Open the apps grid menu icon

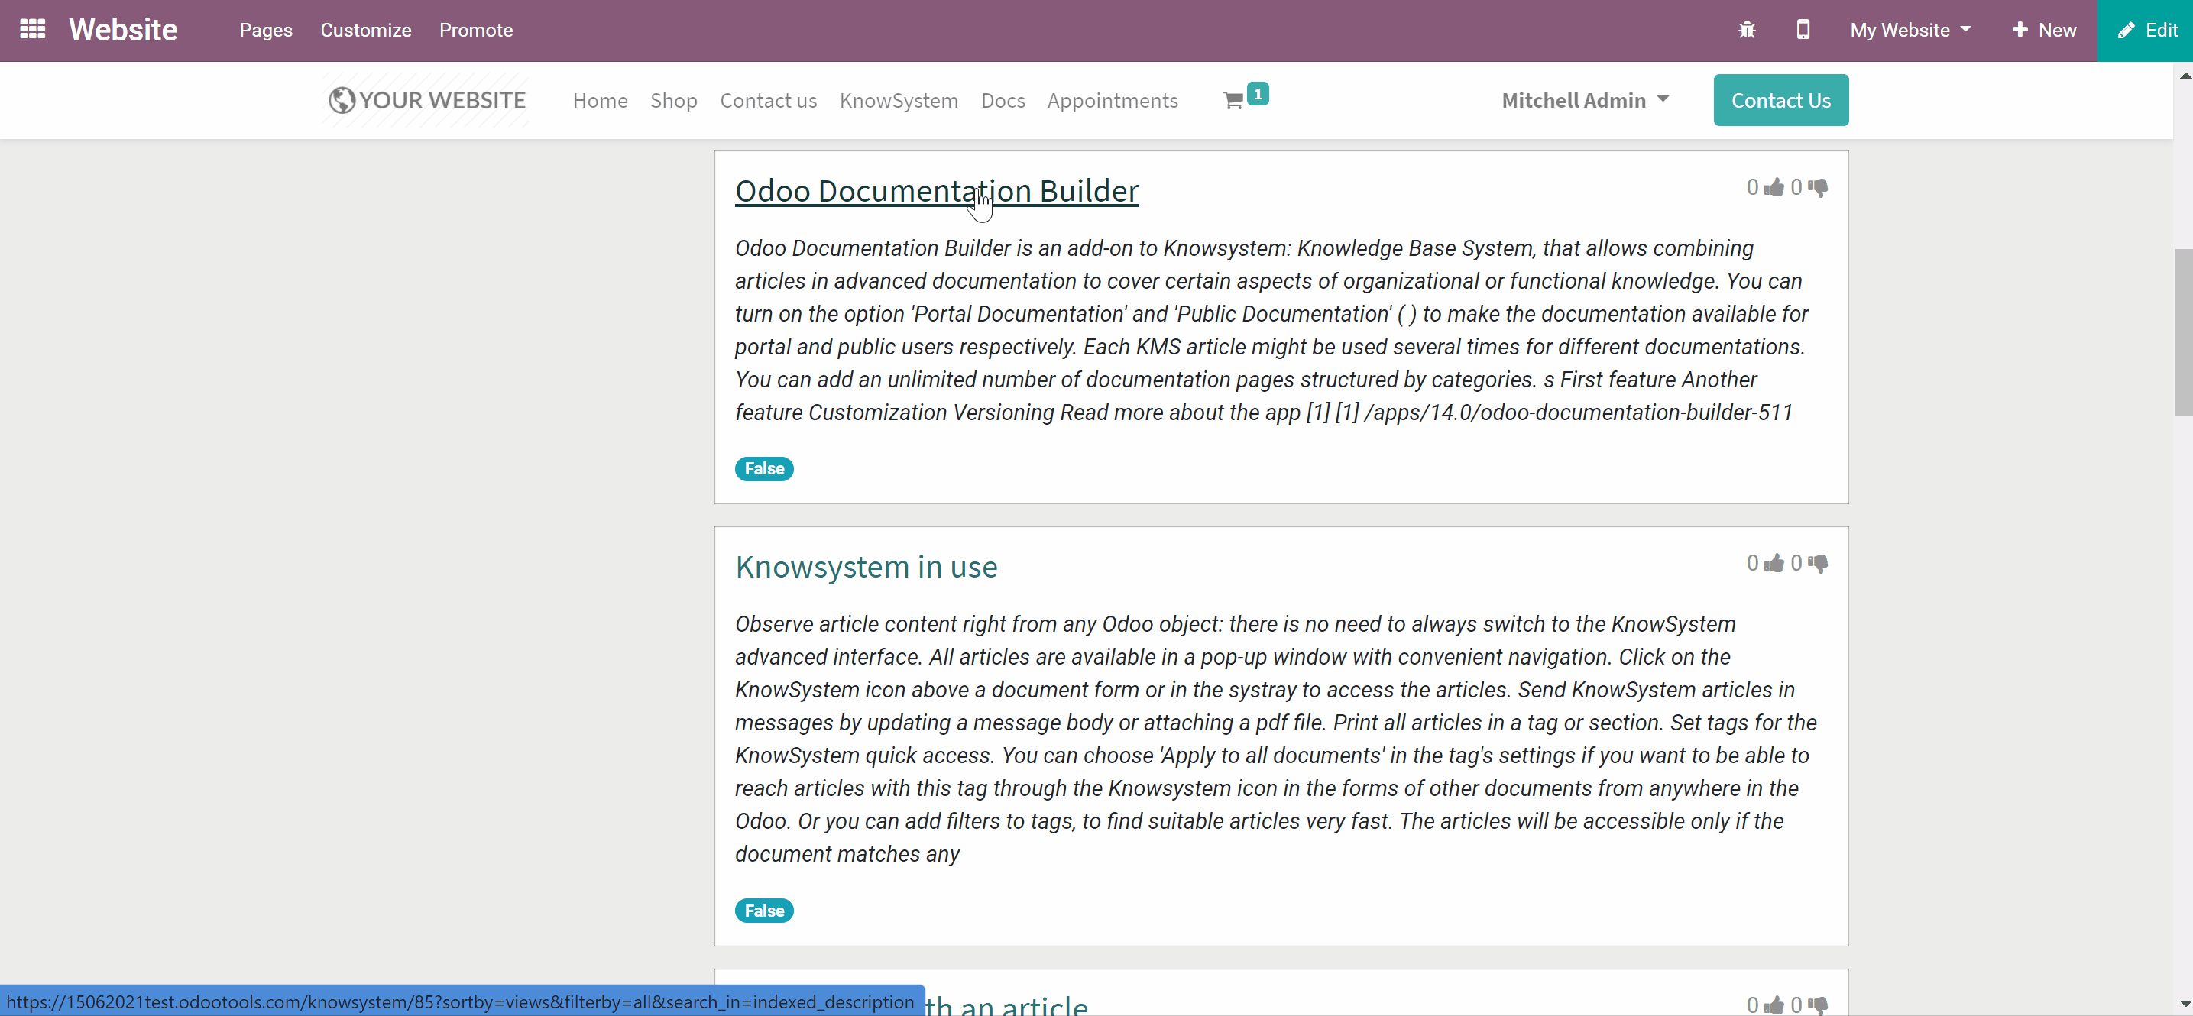click(32, 30)
